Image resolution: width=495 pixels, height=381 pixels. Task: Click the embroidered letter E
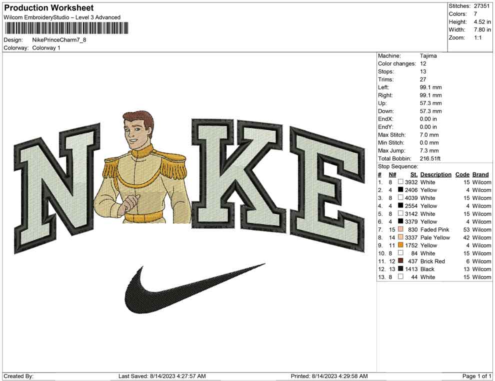(x=327, y=189)
